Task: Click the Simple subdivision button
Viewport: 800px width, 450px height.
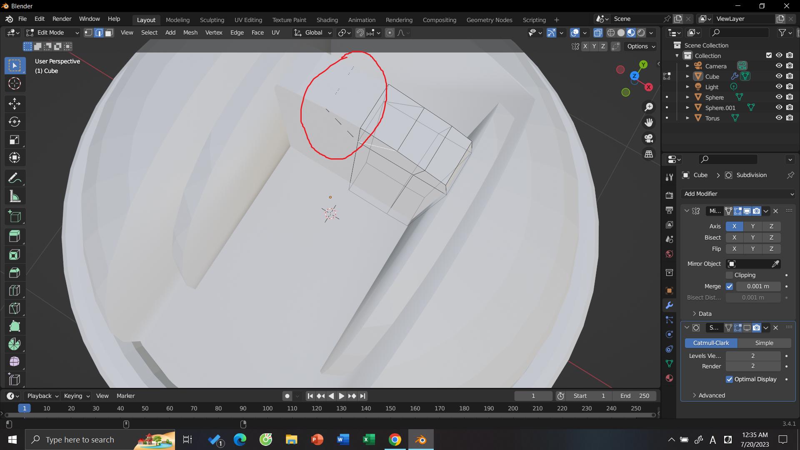Action: coord(764,342)
